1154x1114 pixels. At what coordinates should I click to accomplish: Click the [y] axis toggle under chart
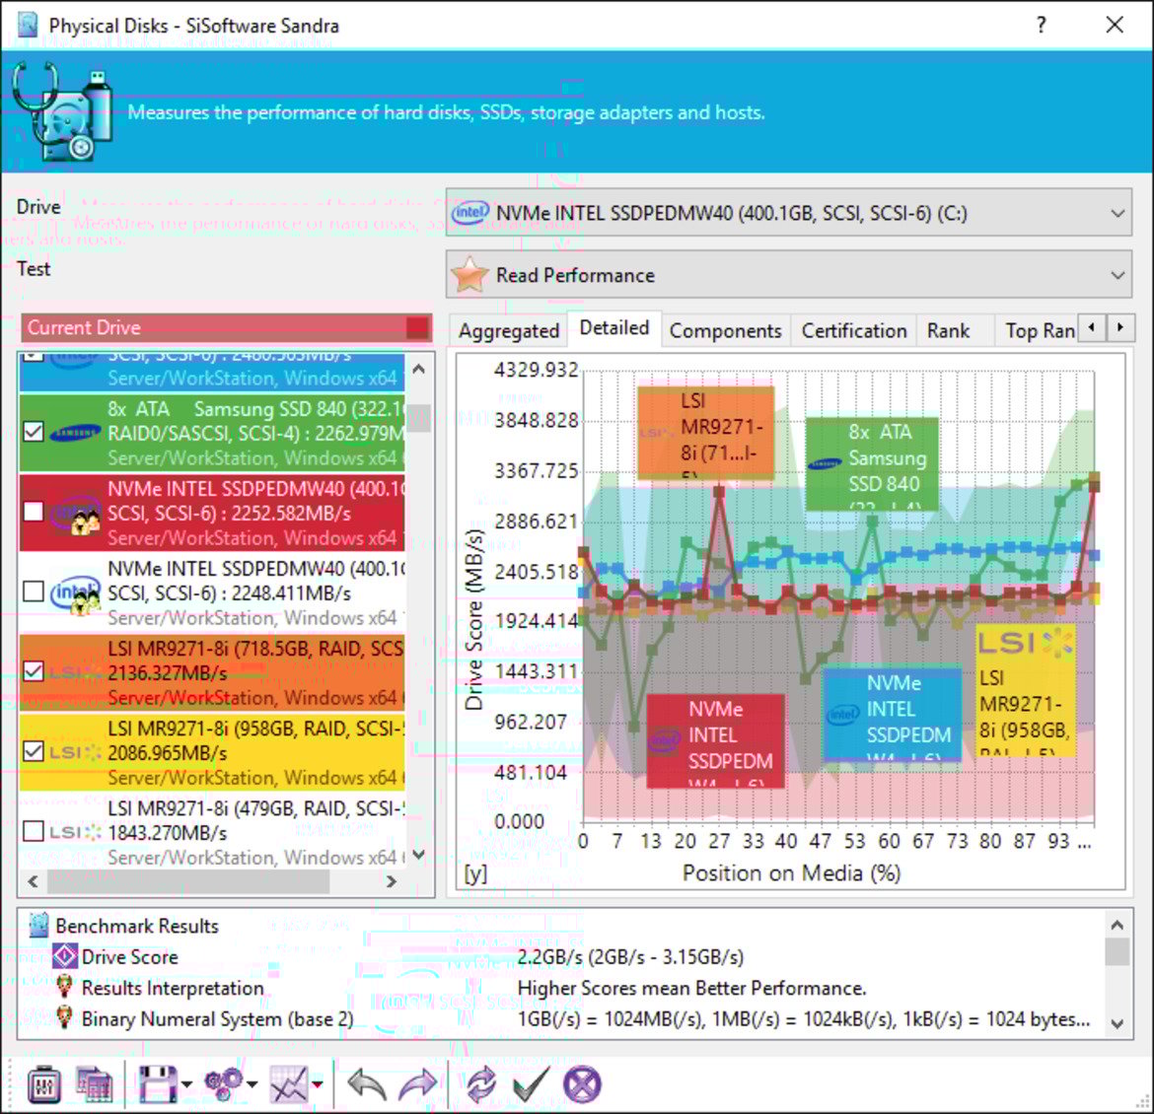point(475,873)
